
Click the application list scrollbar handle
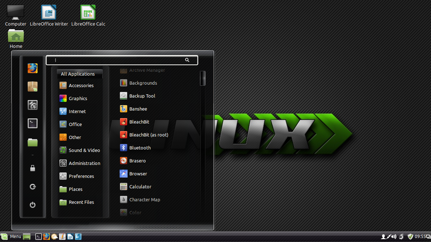(203, 78)
